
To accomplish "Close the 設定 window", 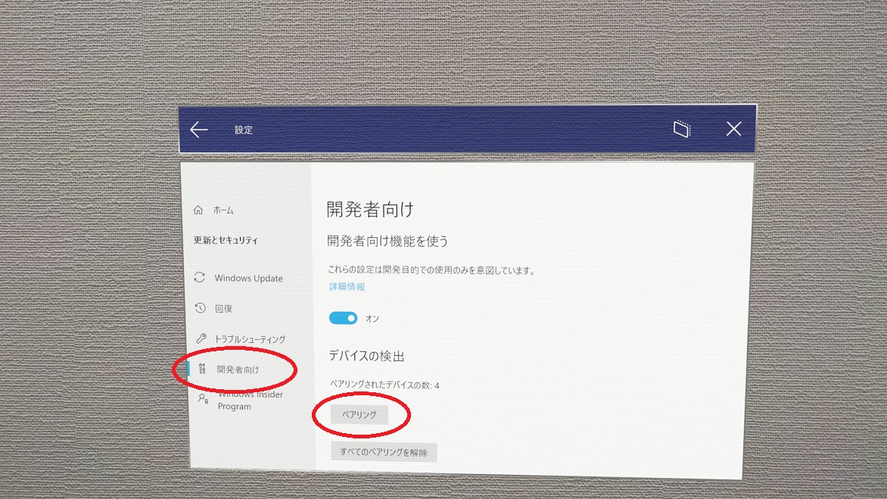I will (733, 129).
